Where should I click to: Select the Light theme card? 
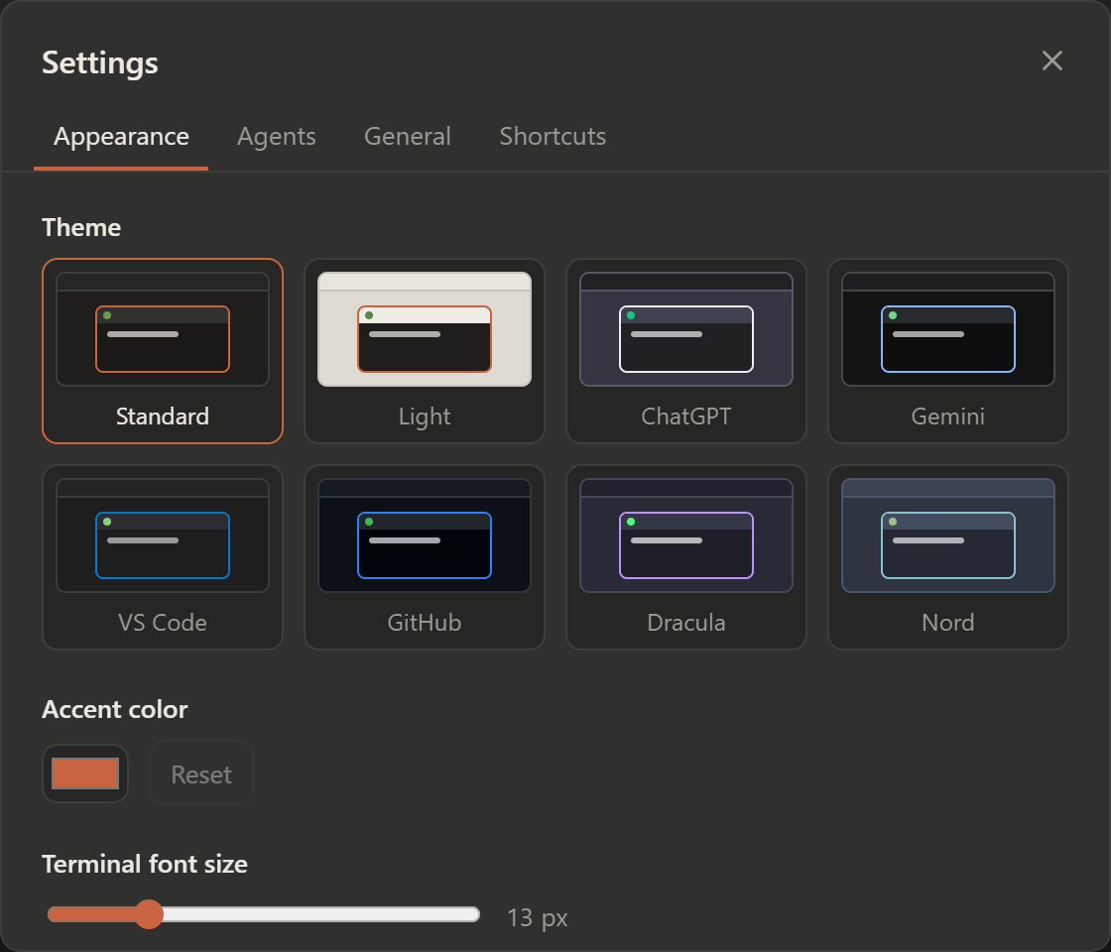(x=425, y=351)
